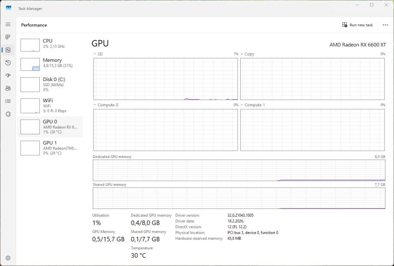Image resolution: width=394 pixels, height=266 pixels.
Task: Click the Run new task button
Action: [358, 25]
